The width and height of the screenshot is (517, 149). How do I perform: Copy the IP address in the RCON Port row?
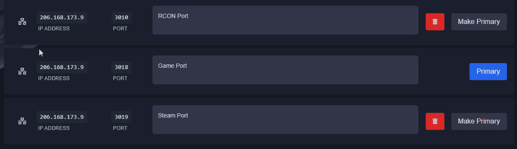click(62, 18)
